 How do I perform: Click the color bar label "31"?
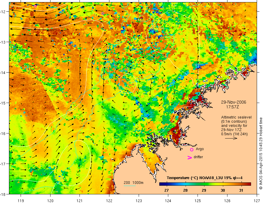pyautogui.click(x=241, y=190)
